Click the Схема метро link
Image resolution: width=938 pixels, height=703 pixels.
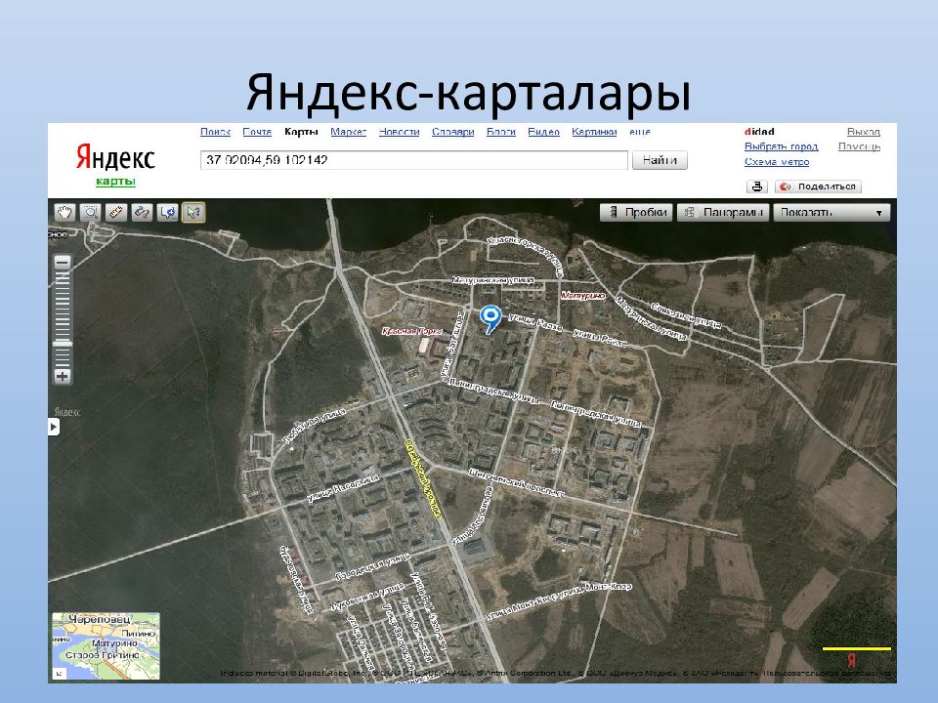(x=777, y=161)
